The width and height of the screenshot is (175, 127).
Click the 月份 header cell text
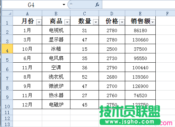coord(28,21)
